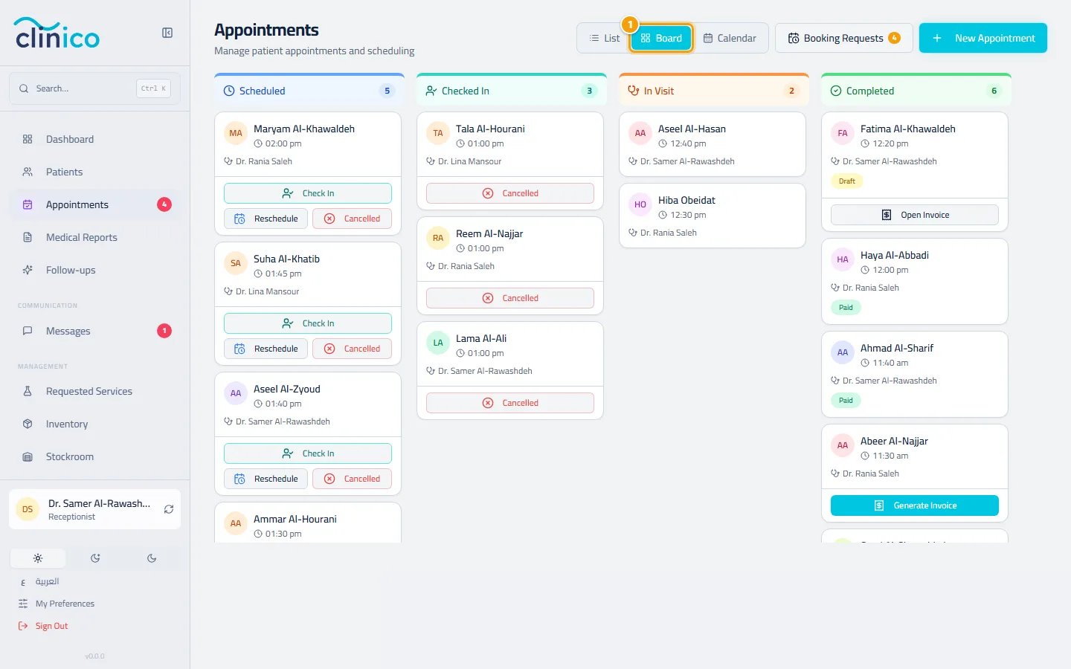
Task: Open Invoice for Fatima Al-Khawaldeh
Action: coord(915,215)
